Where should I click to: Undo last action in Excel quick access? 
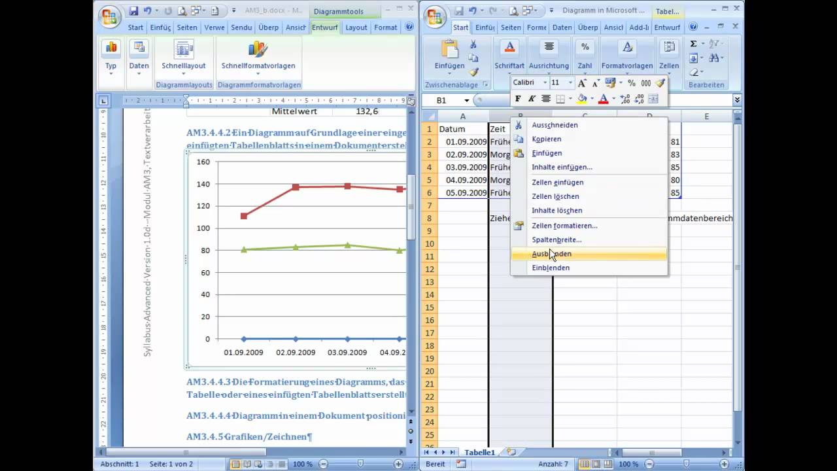473,10
